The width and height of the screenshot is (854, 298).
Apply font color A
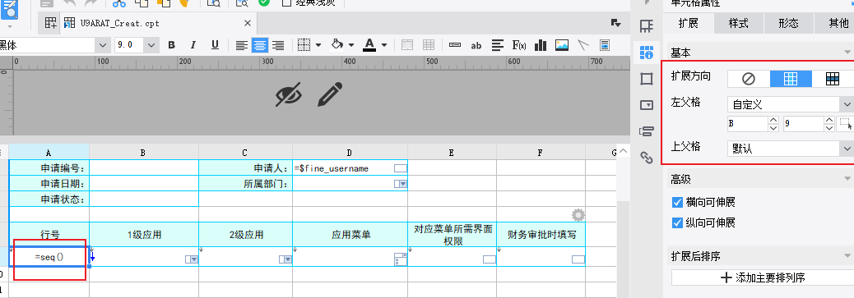pyautogui.click(x=369, y=44)
